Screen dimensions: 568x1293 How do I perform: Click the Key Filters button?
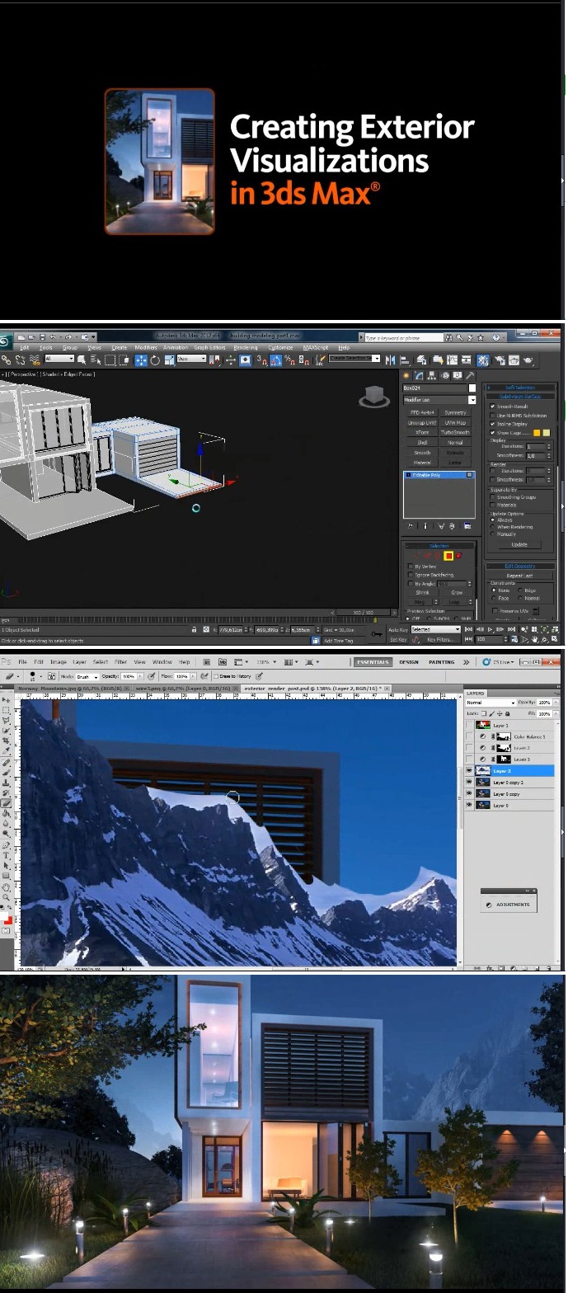click(x=439, y=639)
